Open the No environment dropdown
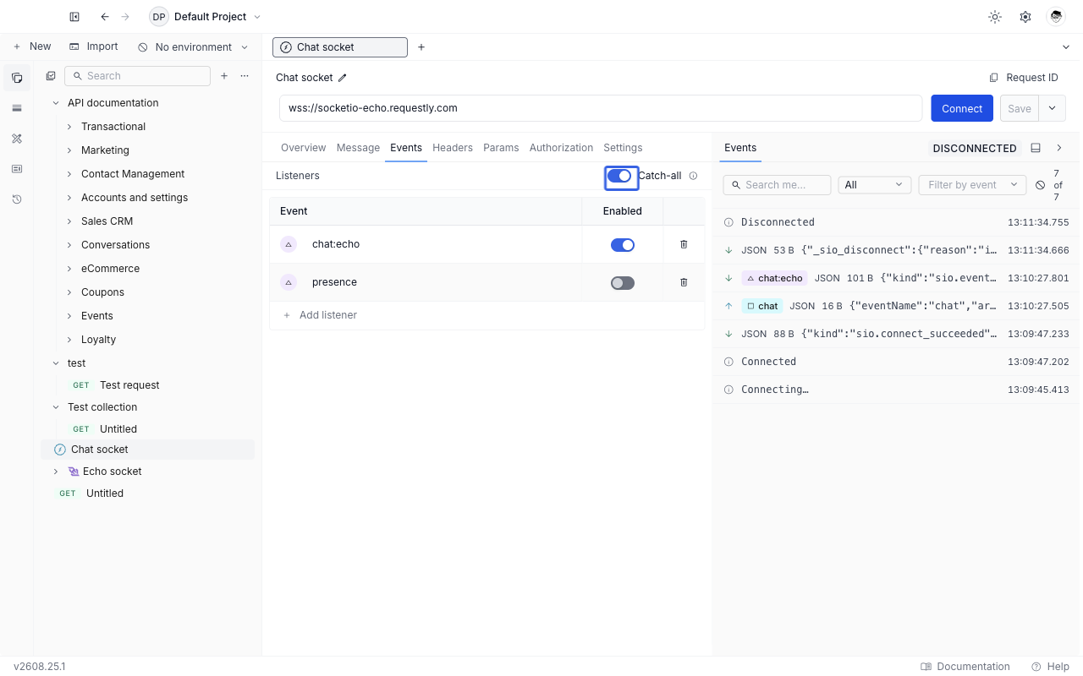This screenshot has height=676, width=1083. [193, 47]
